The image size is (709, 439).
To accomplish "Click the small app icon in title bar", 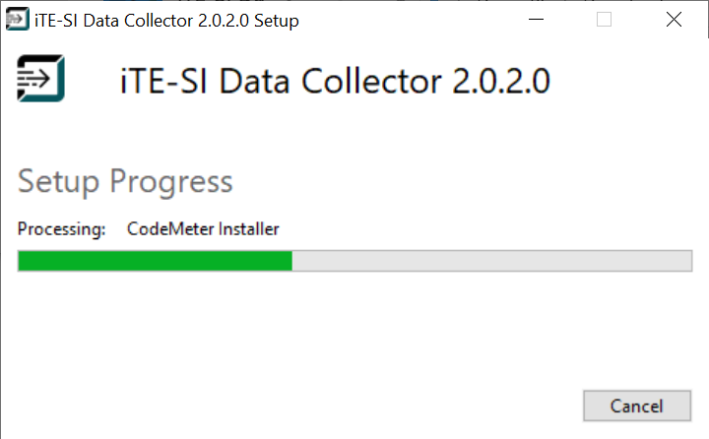I will (x=17, y=20).
